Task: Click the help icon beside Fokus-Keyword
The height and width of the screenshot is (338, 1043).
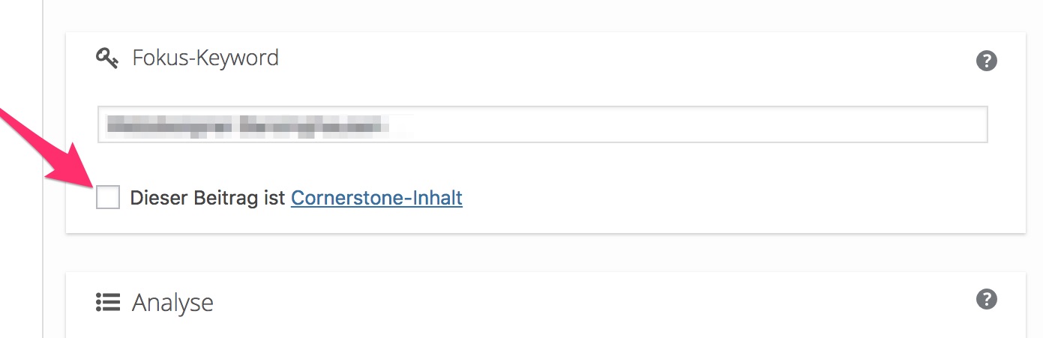Action: 986,61
